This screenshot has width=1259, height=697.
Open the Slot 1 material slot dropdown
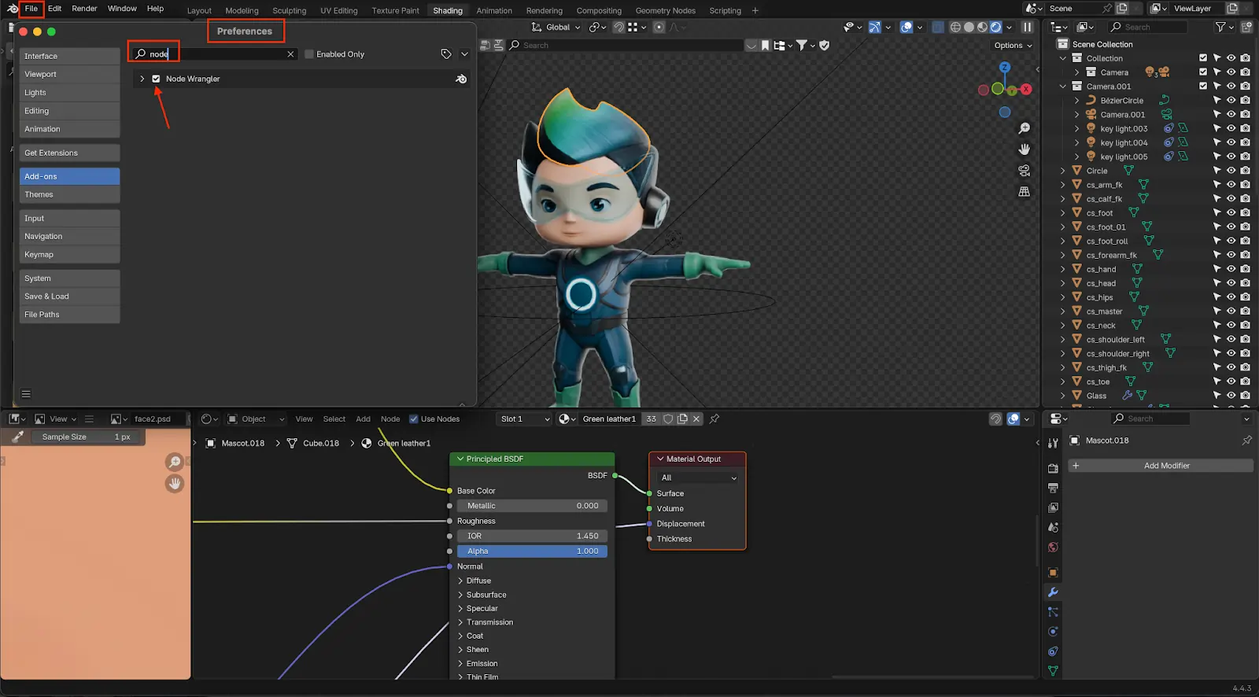click(x=525, y=419)
